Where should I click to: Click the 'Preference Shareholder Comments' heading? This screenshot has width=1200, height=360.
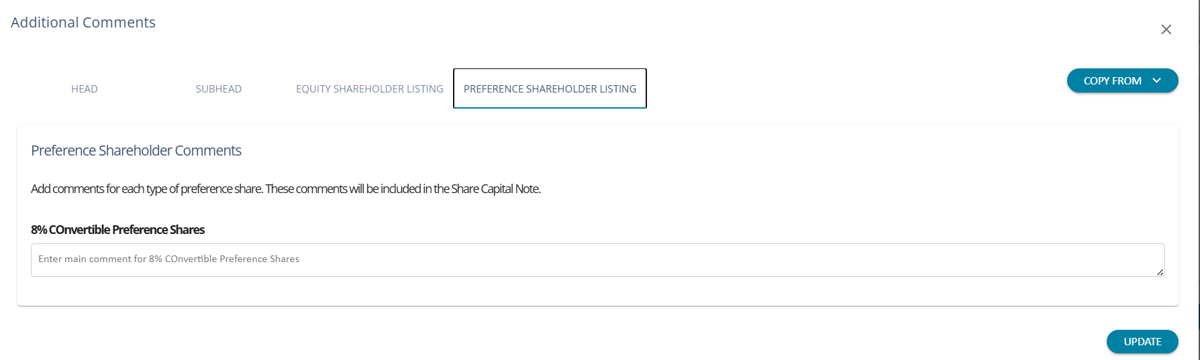coord(136,151)
